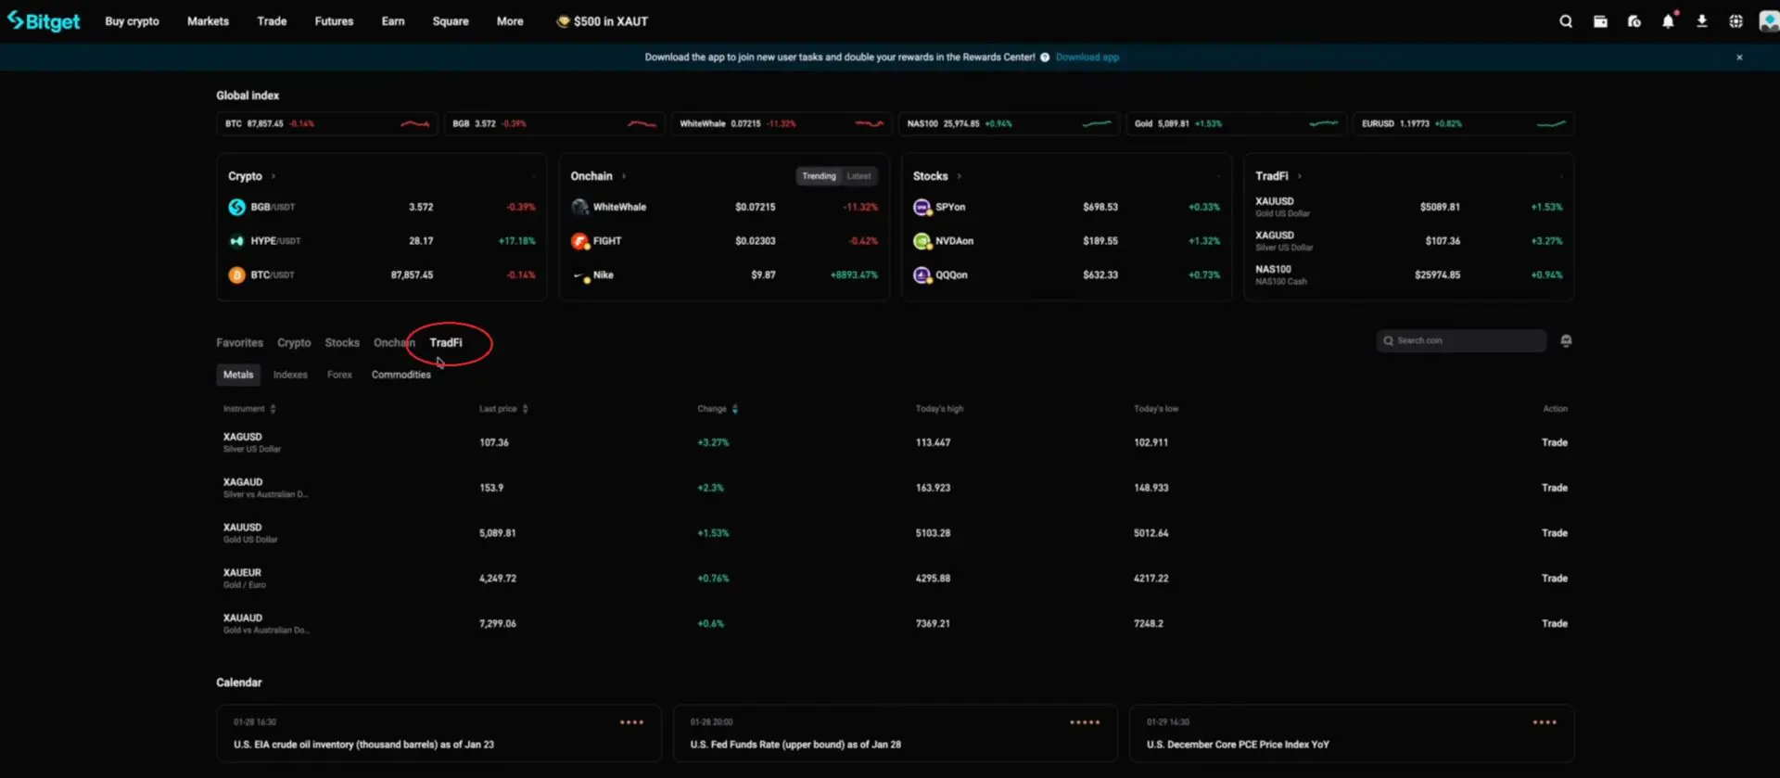Follow the Download app link

(1087, 57)
